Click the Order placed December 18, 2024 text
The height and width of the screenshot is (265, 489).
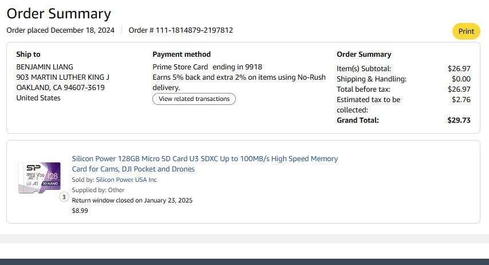pos(60,30)
